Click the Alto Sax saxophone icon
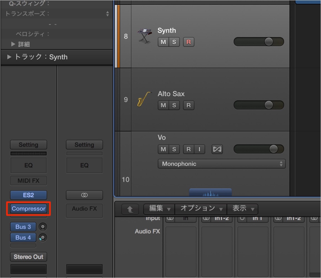 pyautogui.click(x=144, y=99)
